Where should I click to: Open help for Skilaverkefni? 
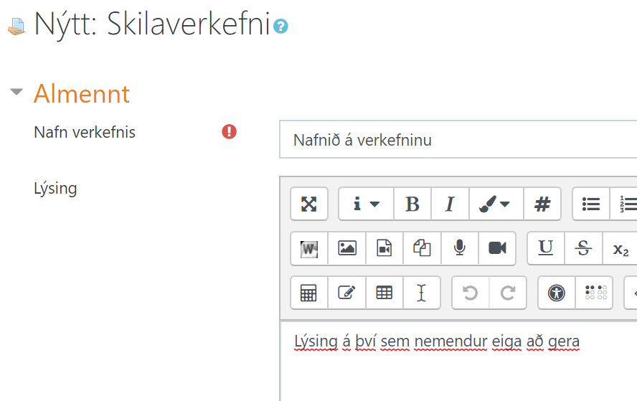(280, 27)
